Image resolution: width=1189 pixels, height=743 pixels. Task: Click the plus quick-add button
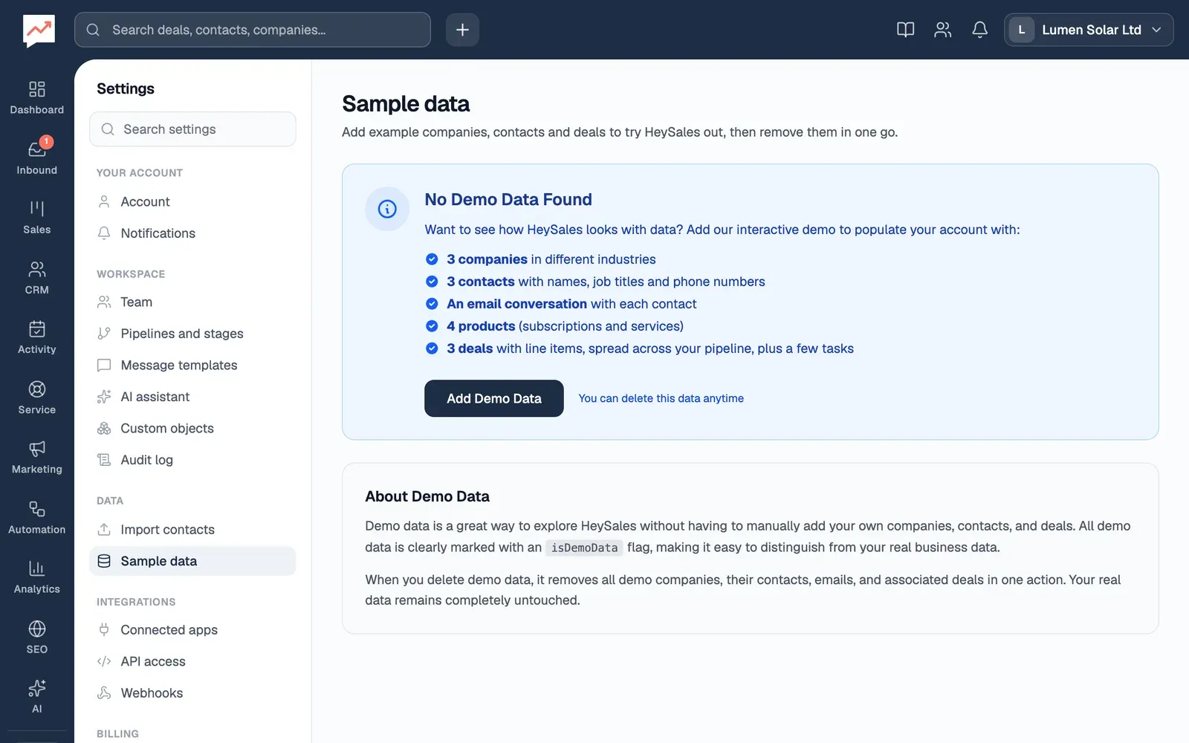(x=462, y=30)
